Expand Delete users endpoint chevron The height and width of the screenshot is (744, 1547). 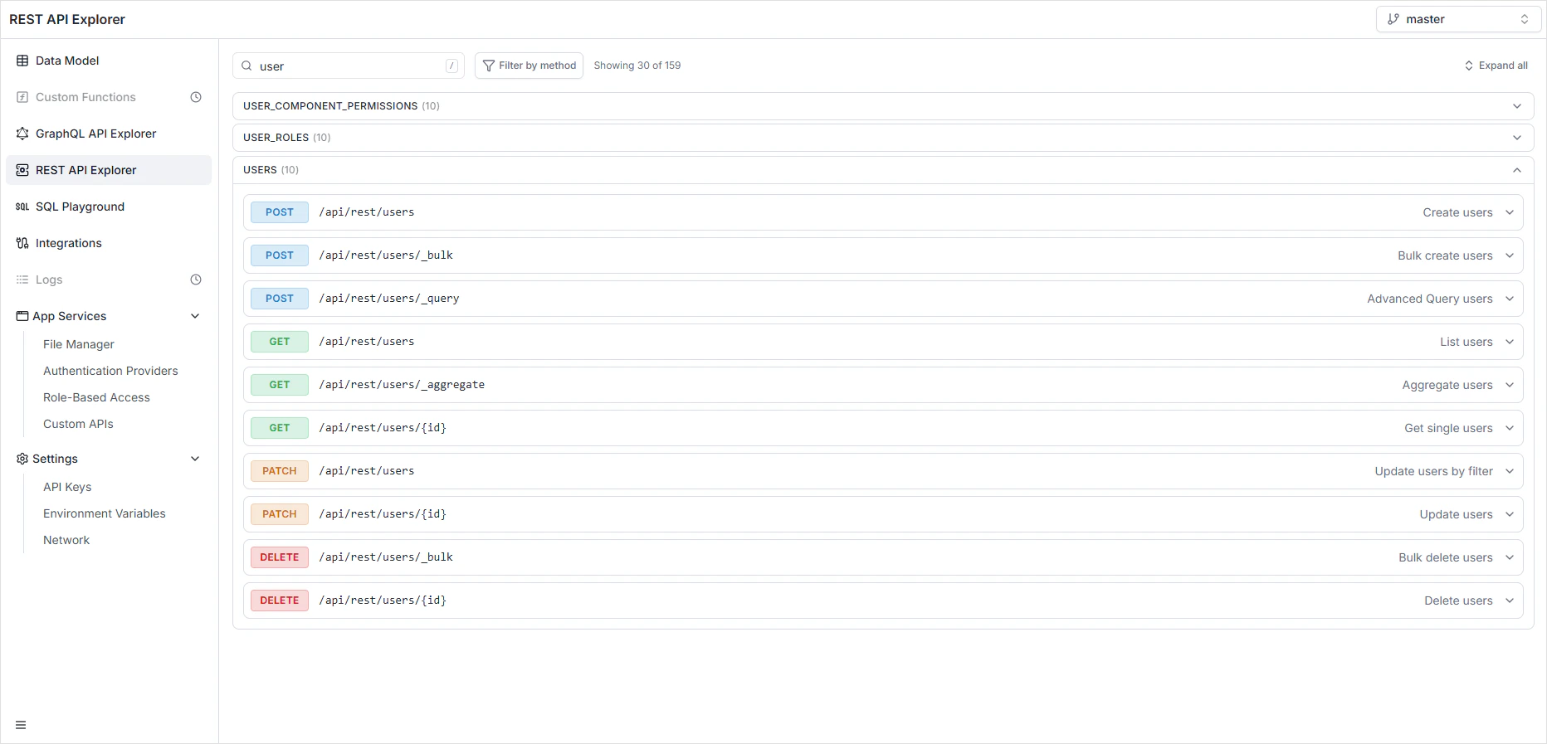(x=1510, y=601)
